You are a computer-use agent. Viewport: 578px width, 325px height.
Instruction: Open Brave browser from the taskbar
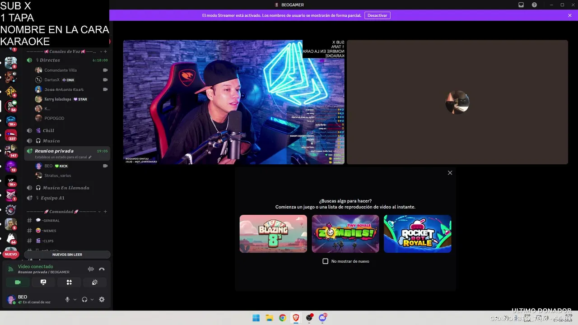point(296,318)
